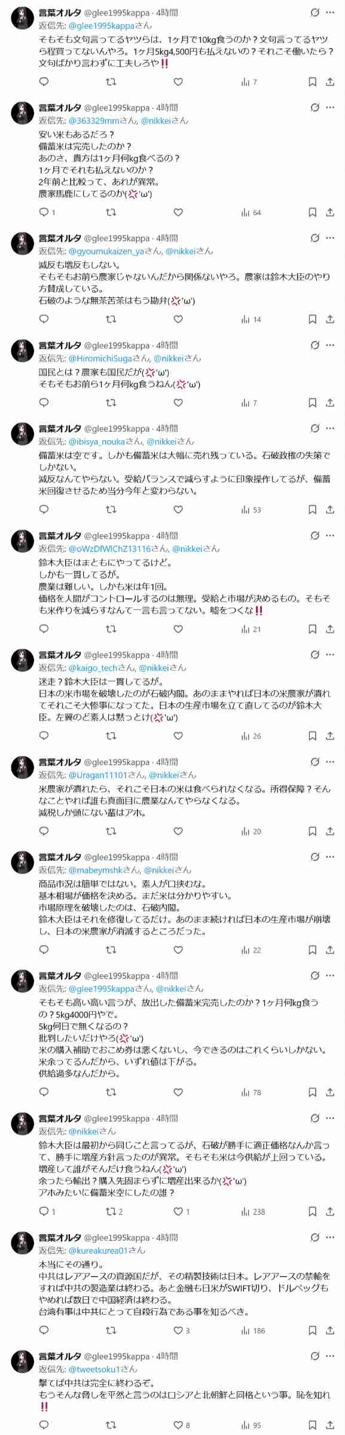Screen dimensions: 345x1435
Task: Repost the tweet with 22 views
Action: [x=111, y=949]
